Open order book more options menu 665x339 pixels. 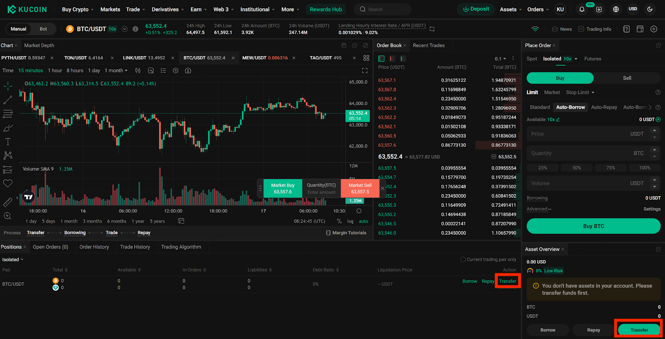pyautogui.click(x=513, y=59)
